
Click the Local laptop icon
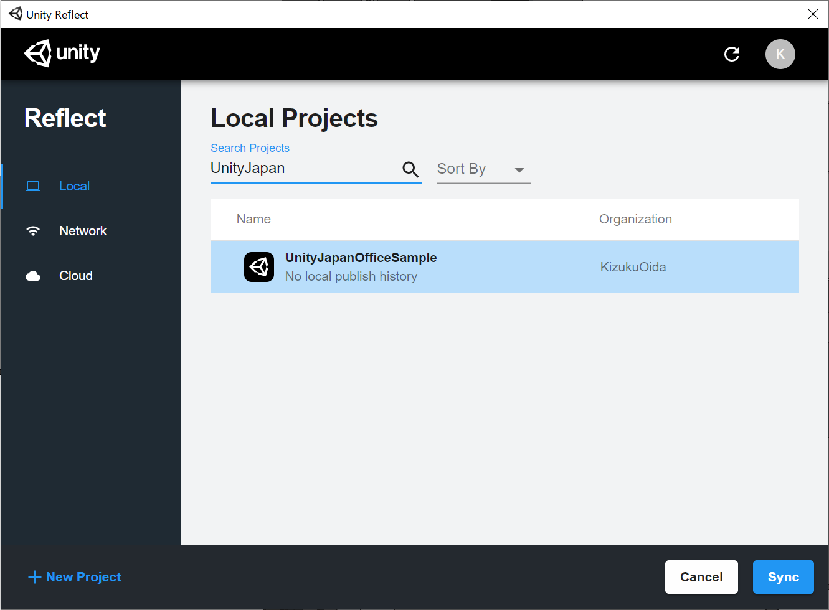click(33, 186)
